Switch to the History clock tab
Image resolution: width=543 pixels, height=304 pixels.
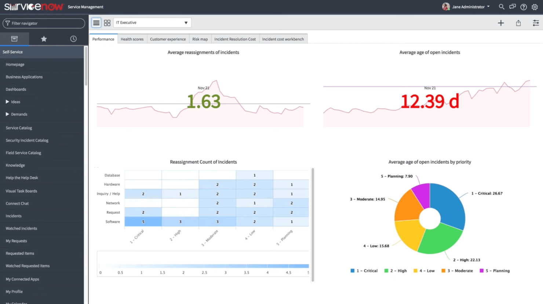[73, 38]
